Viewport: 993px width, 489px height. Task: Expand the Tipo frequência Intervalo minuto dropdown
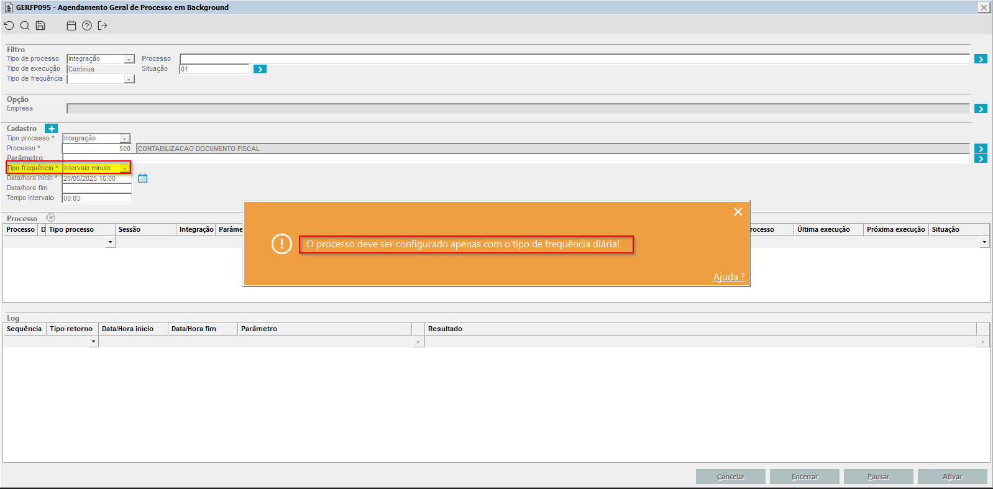[x=125, y=168]
